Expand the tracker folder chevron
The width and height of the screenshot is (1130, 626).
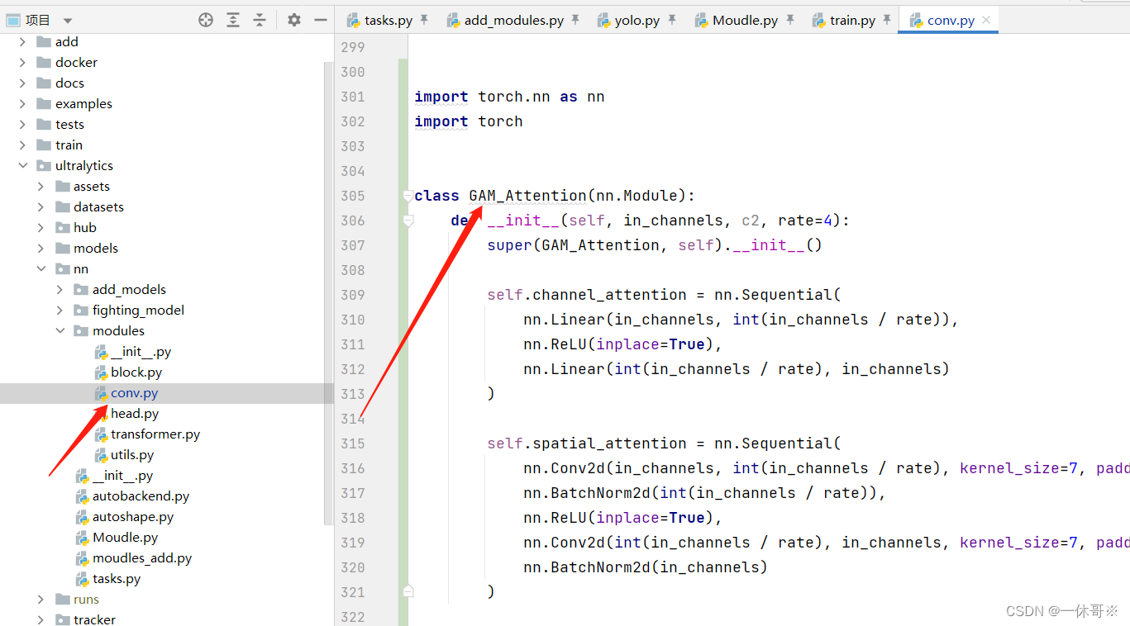pos(41,619)
